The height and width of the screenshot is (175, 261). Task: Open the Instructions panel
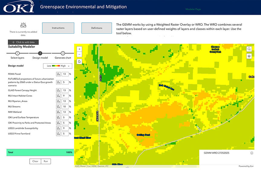pos(58,28)
